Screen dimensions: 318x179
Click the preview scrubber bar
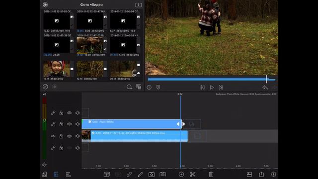[x=211, y=79]
